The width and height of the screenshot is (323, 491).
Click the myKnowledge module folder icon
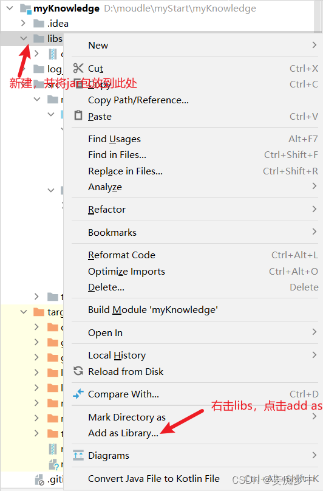pos(25,9)
